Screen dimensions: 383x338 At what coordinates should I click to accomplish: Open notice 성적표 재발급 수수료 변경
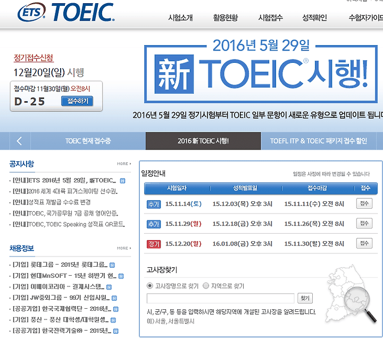pyautogui.click(x=52, y=202)
